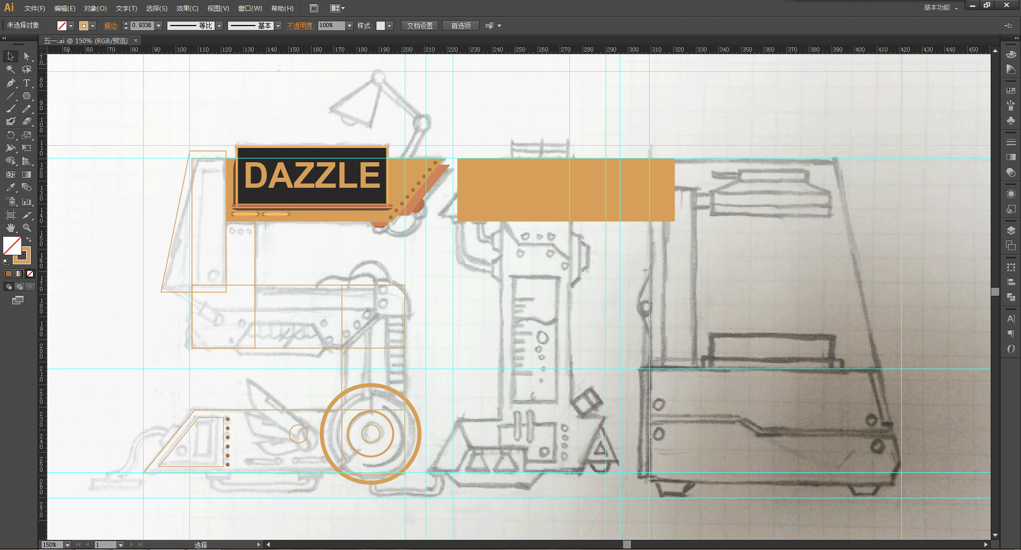Viewport: 1021px width, 550px height.
Task: Open the arrange documents dropdown
Action: coord(337,9)
